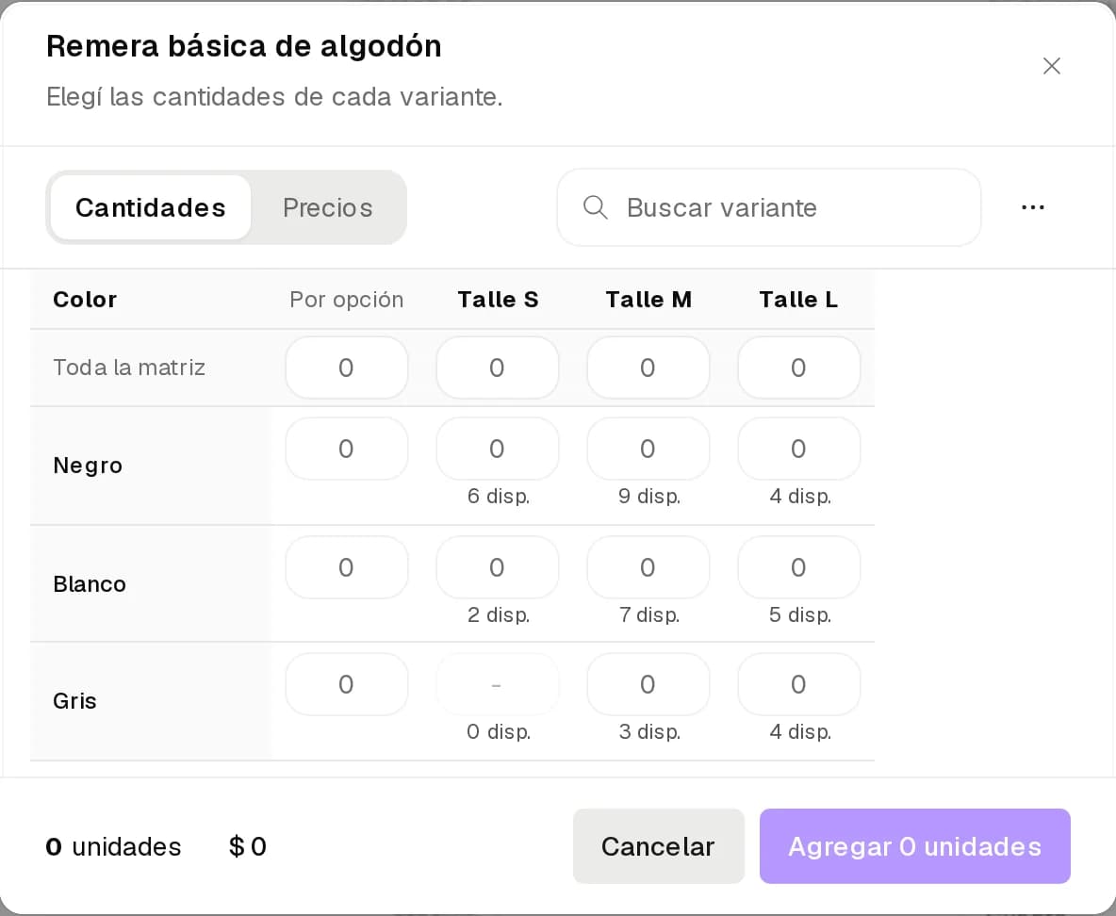Image resolution: width=1116 pixels, height=916 pixels.
Task: Focus the Buscar variante search field
Action: 769,207
